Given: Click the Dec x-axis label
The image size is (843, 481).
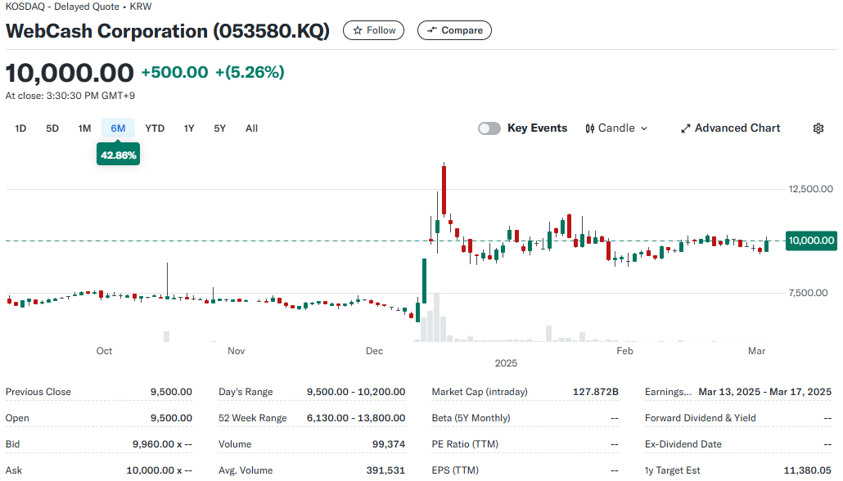Looking at the screenshot, I should point(374,351).
